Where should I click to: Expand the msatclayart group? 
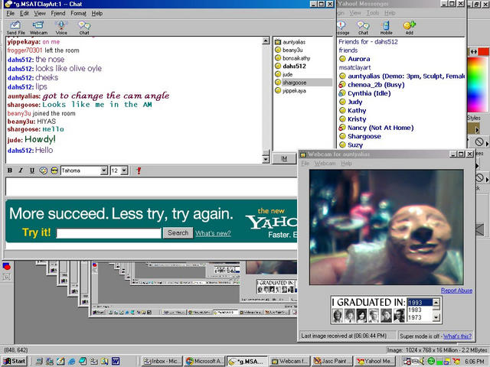354,67
